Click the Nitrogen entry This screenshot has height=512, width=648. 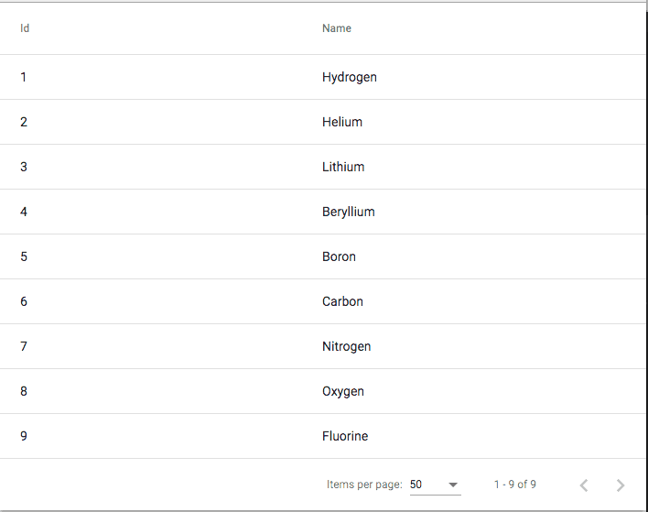point(346,346)
